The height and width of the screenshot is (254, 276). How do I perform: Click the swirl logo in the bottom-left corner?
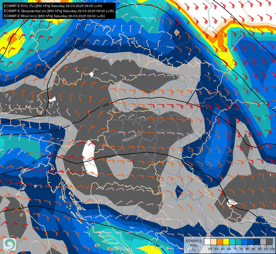pyautogui.click(x=10, y=244)
